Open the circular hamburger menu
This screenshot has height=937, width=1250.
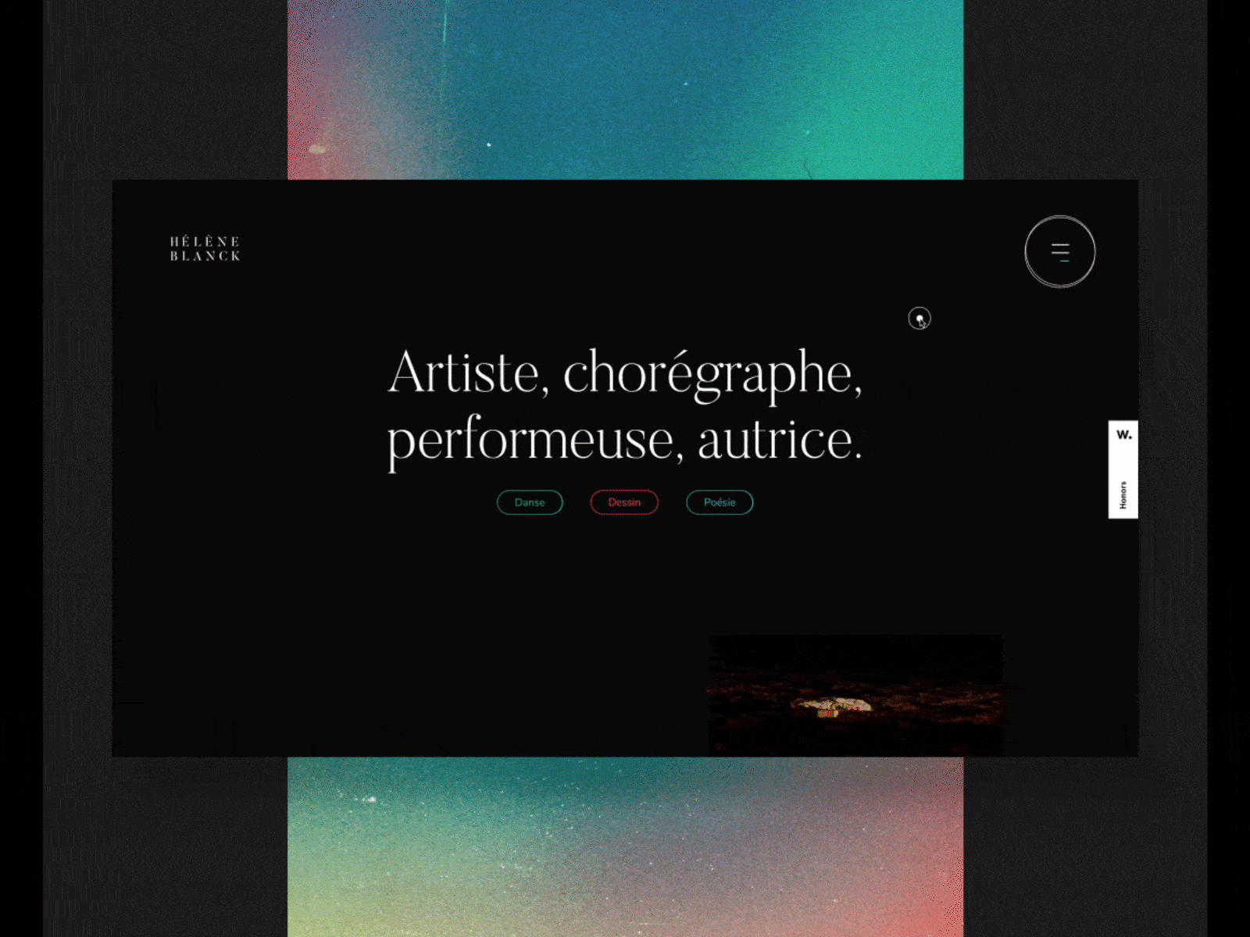(x=1059, y=251)
